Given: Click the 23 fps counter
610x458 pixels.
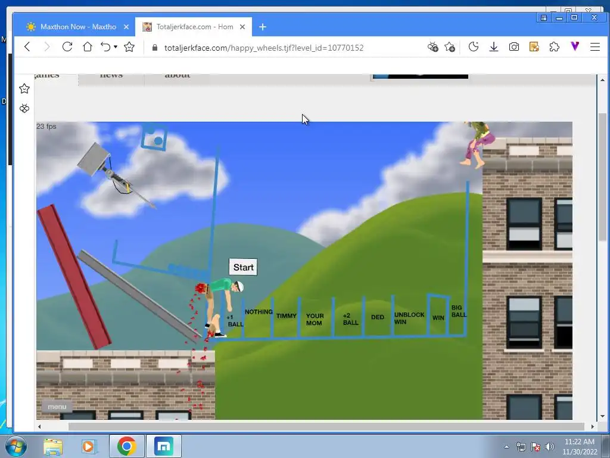Looking at the screenshot, I should (46, 126).
